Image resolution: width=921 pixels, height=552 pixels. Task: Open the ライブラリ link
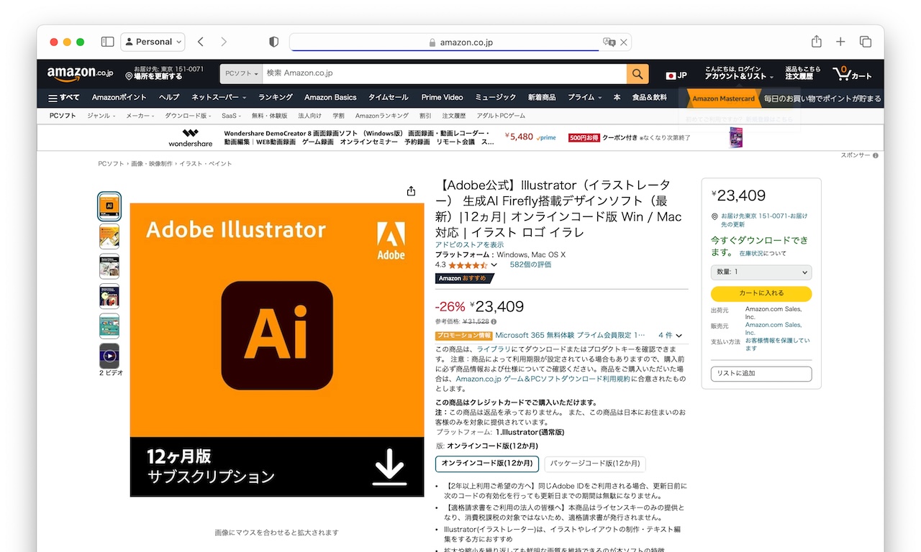point(492,349)
